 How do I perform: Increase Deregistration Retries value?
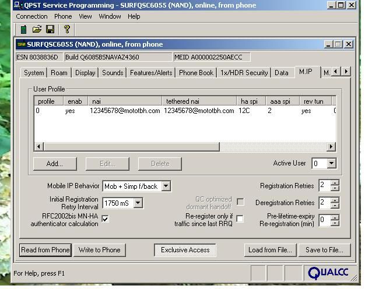(x=335, y=200)
